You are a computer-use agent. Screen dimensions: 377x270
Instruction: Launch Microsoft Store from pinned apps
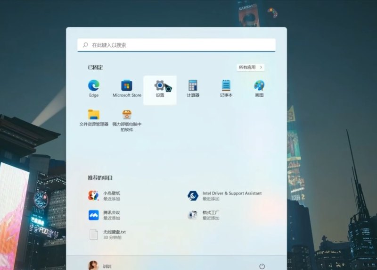pyautogui.click(x=127, y=89)
